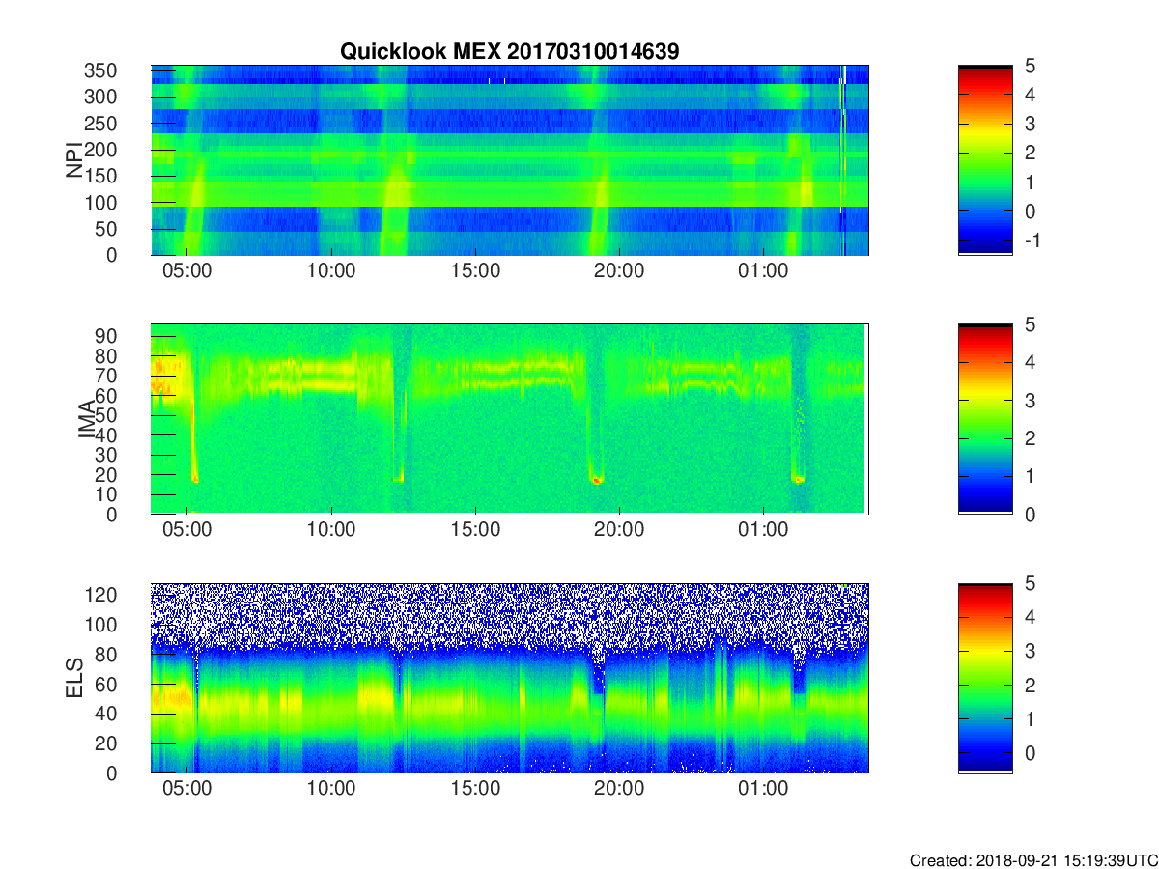Click the NPI panel's color scale bar

(985, 160)
